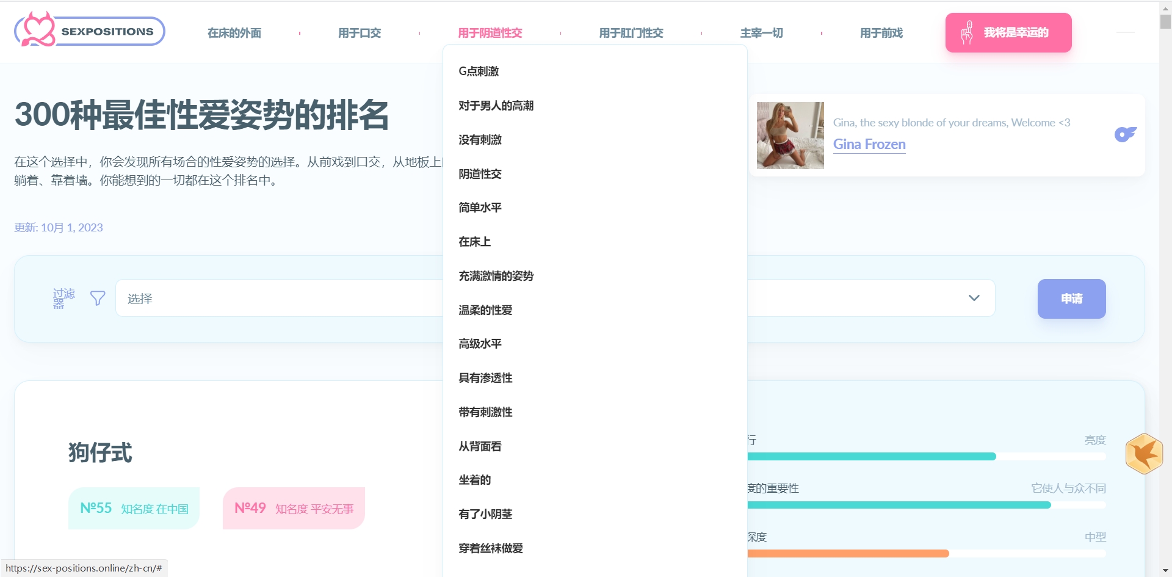The width and height of the screenshot is (1172, 577).
Task: Open the Gina Frozen link
Action: [869, 144]
